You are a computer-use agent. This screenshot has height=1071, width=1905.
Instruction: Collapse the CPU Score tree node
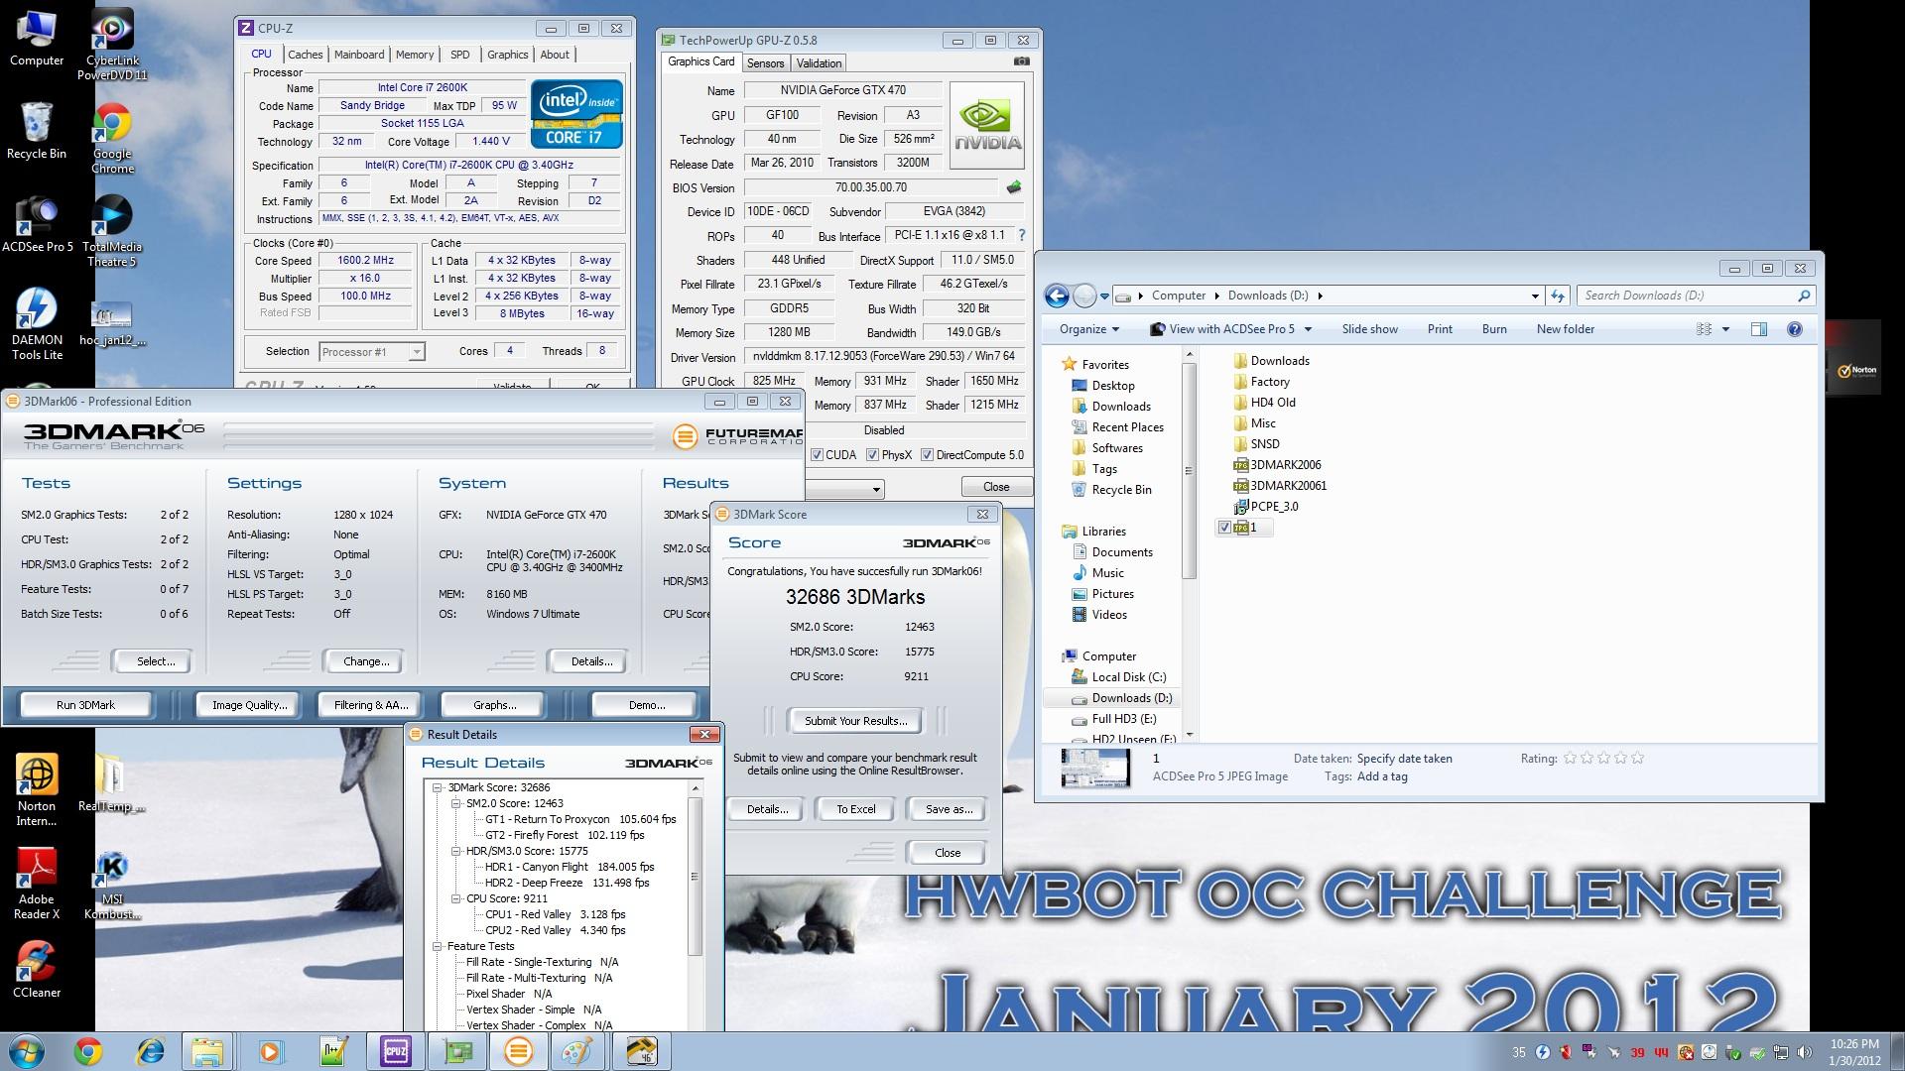click(x=455, y=898)
